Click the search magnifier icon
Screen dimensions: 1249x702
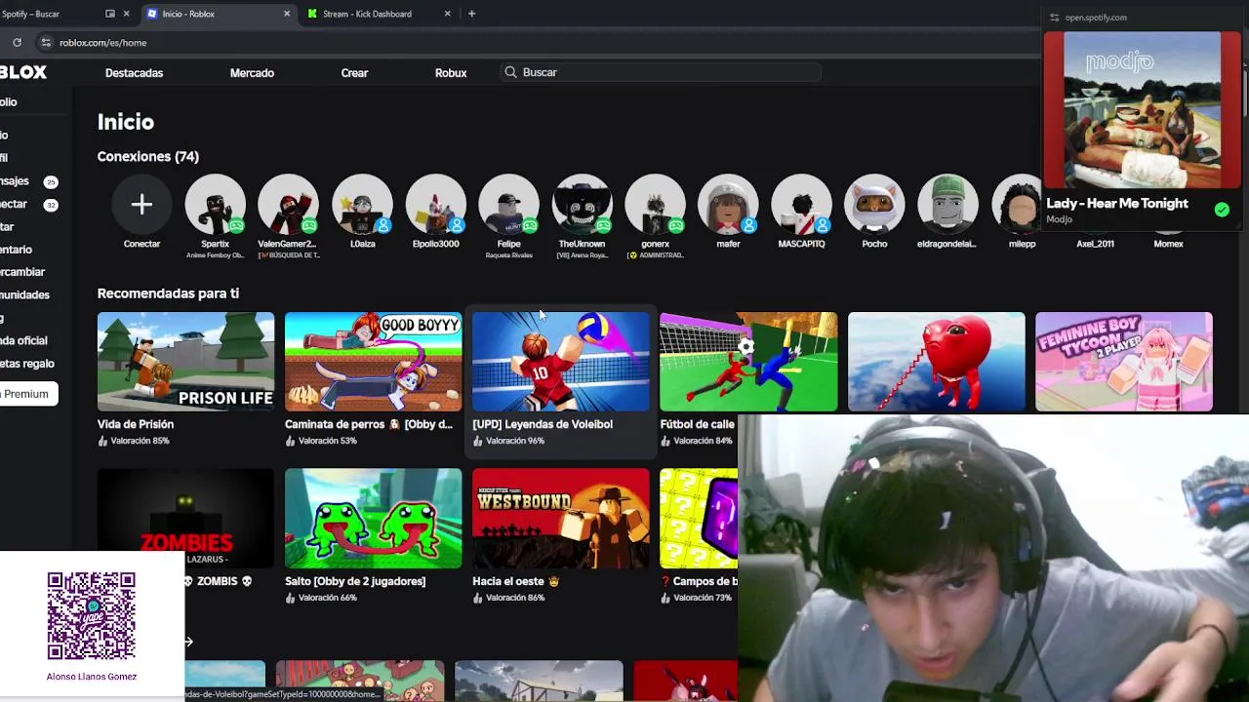pyautogui.click(x=510, y=72)
